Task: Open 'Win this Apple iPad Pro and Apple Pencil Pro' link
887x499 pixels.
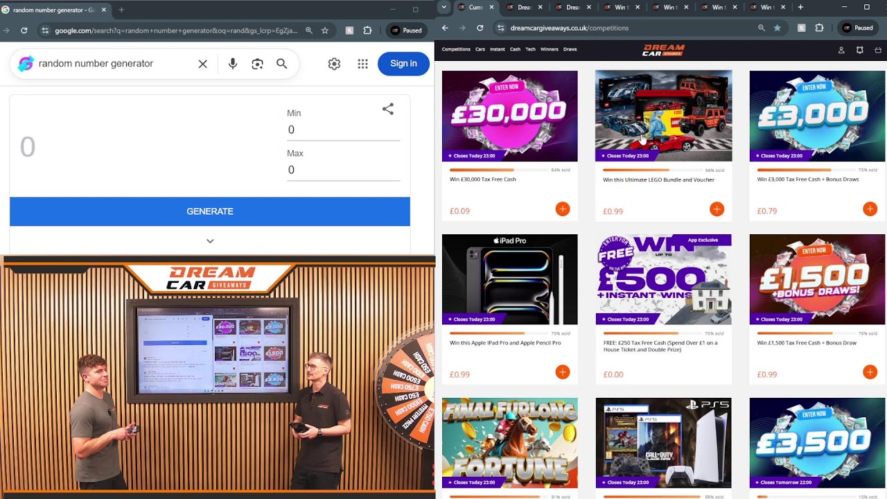Action: [x=505, y=343]
